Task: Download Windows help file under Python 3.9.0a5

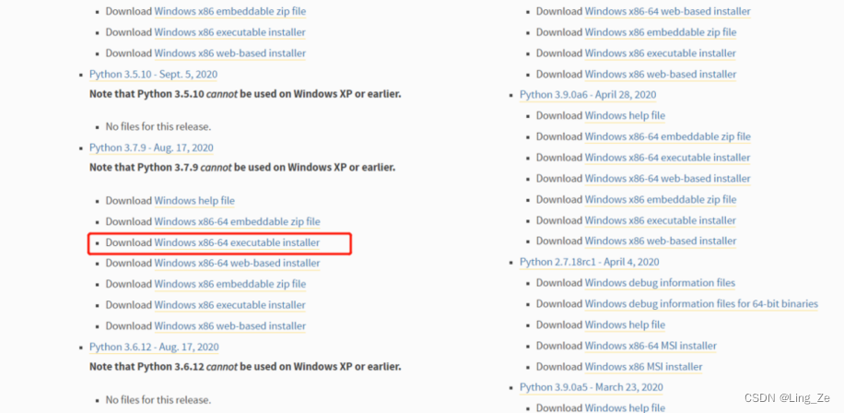Action: 625,408
